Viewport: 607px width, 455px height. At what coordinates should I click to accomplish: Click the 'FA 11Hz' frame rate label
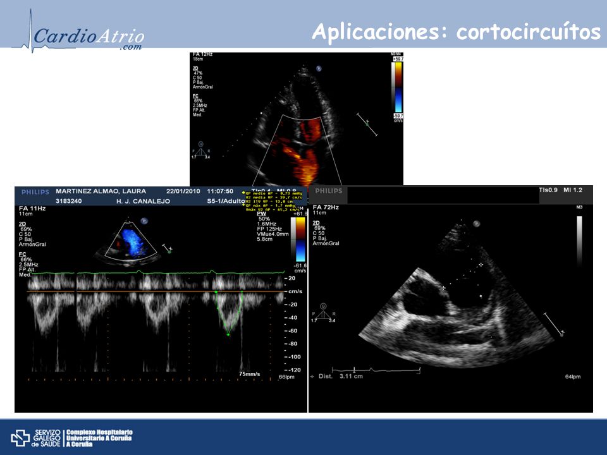[x=32, y=208]
